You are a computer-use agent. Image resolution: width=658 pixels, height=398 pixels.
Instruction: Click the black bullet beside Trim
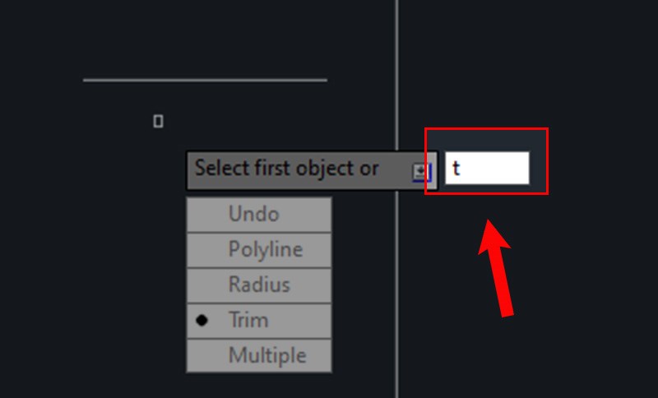coord(202,322)
